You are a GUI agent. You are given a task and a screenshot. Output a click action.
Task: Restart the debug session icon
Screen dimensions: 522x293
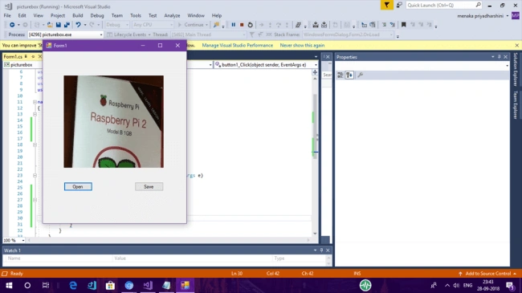point(250,25)
